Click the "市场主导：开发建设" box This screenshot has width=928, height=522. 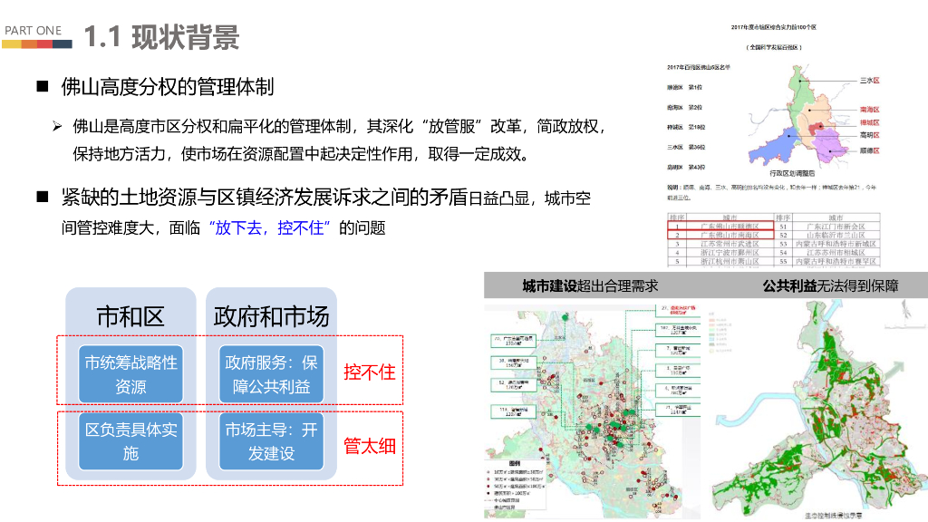[271, 441]
